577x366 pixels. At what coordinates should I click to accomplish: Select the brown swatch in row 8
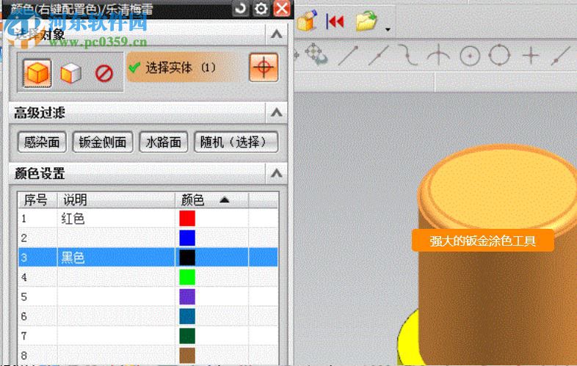(187, 355)
